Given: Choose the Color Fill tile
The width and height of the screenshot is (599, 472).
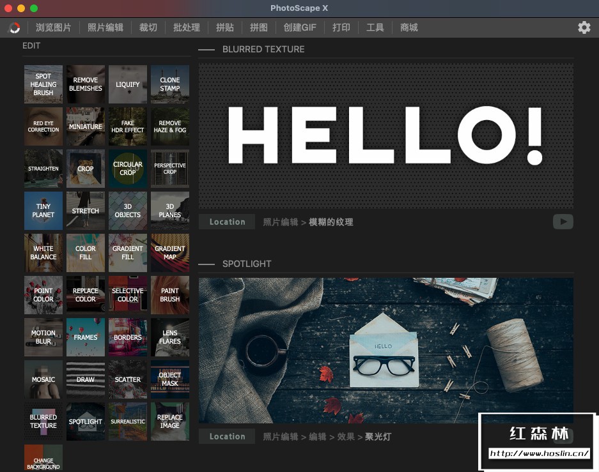Looking at the screenshot, I should pyautogui.click(x=86, y=253).
